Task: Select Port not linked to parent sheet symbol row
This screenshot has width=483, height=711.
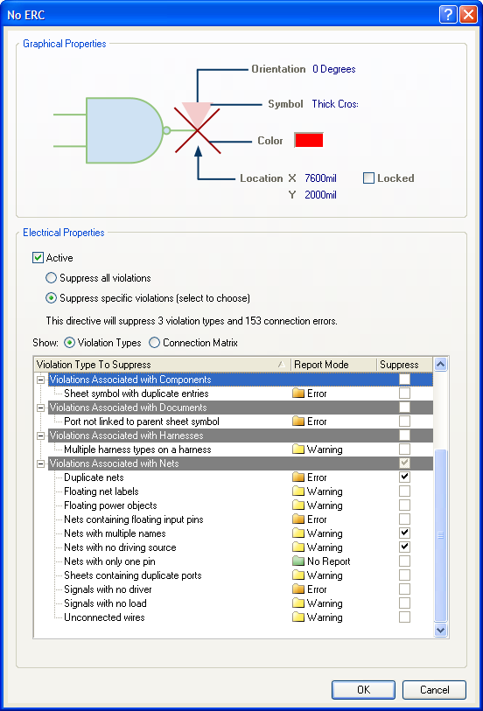Action: pos(234,422)
